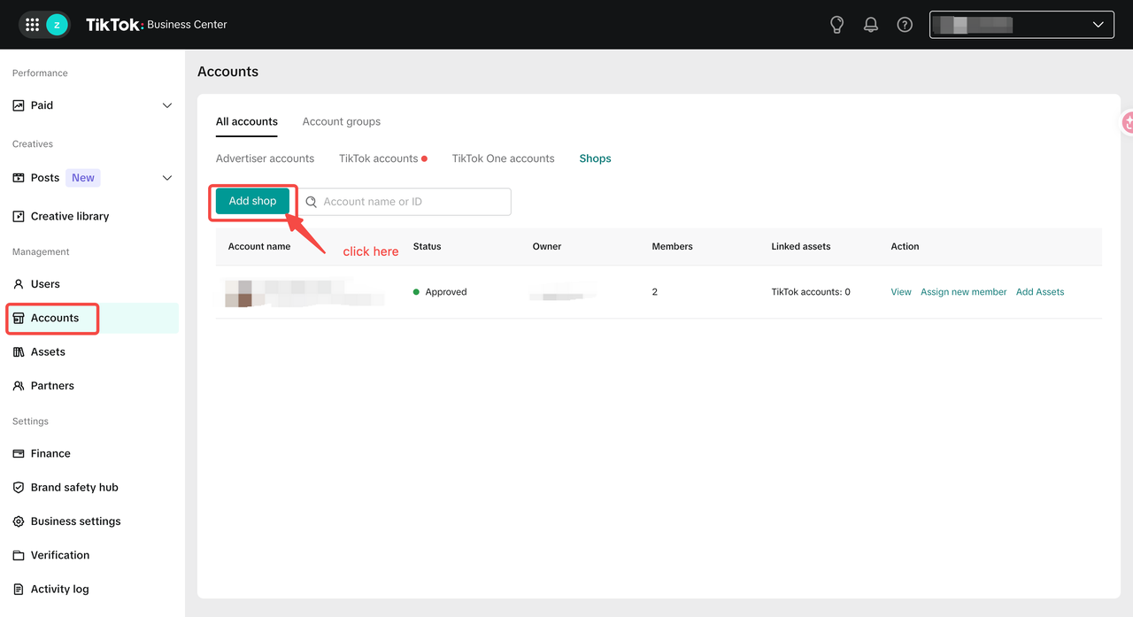
Task: Select the TikTok accounts tab
Action: (x=379, y=158)
